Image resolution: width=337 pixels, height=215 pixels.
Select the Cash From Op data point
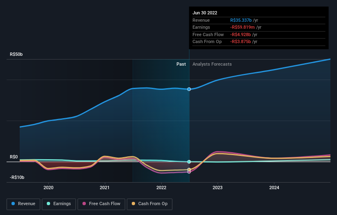(189, 169)
